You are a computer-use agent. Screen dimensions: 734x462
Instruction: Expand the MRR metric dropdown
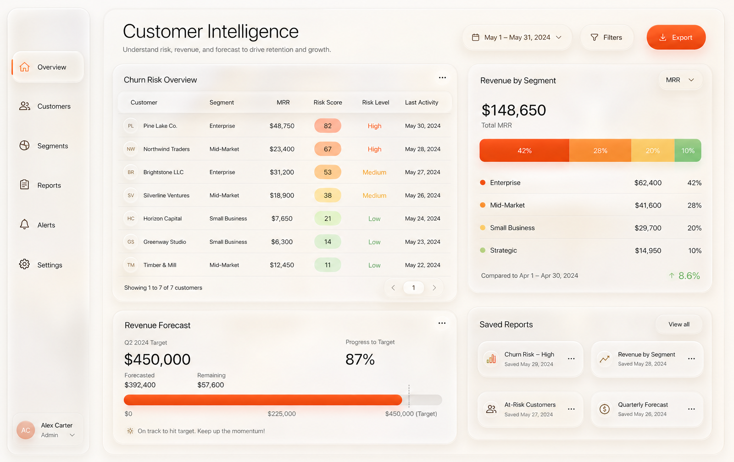coord(680,80)
